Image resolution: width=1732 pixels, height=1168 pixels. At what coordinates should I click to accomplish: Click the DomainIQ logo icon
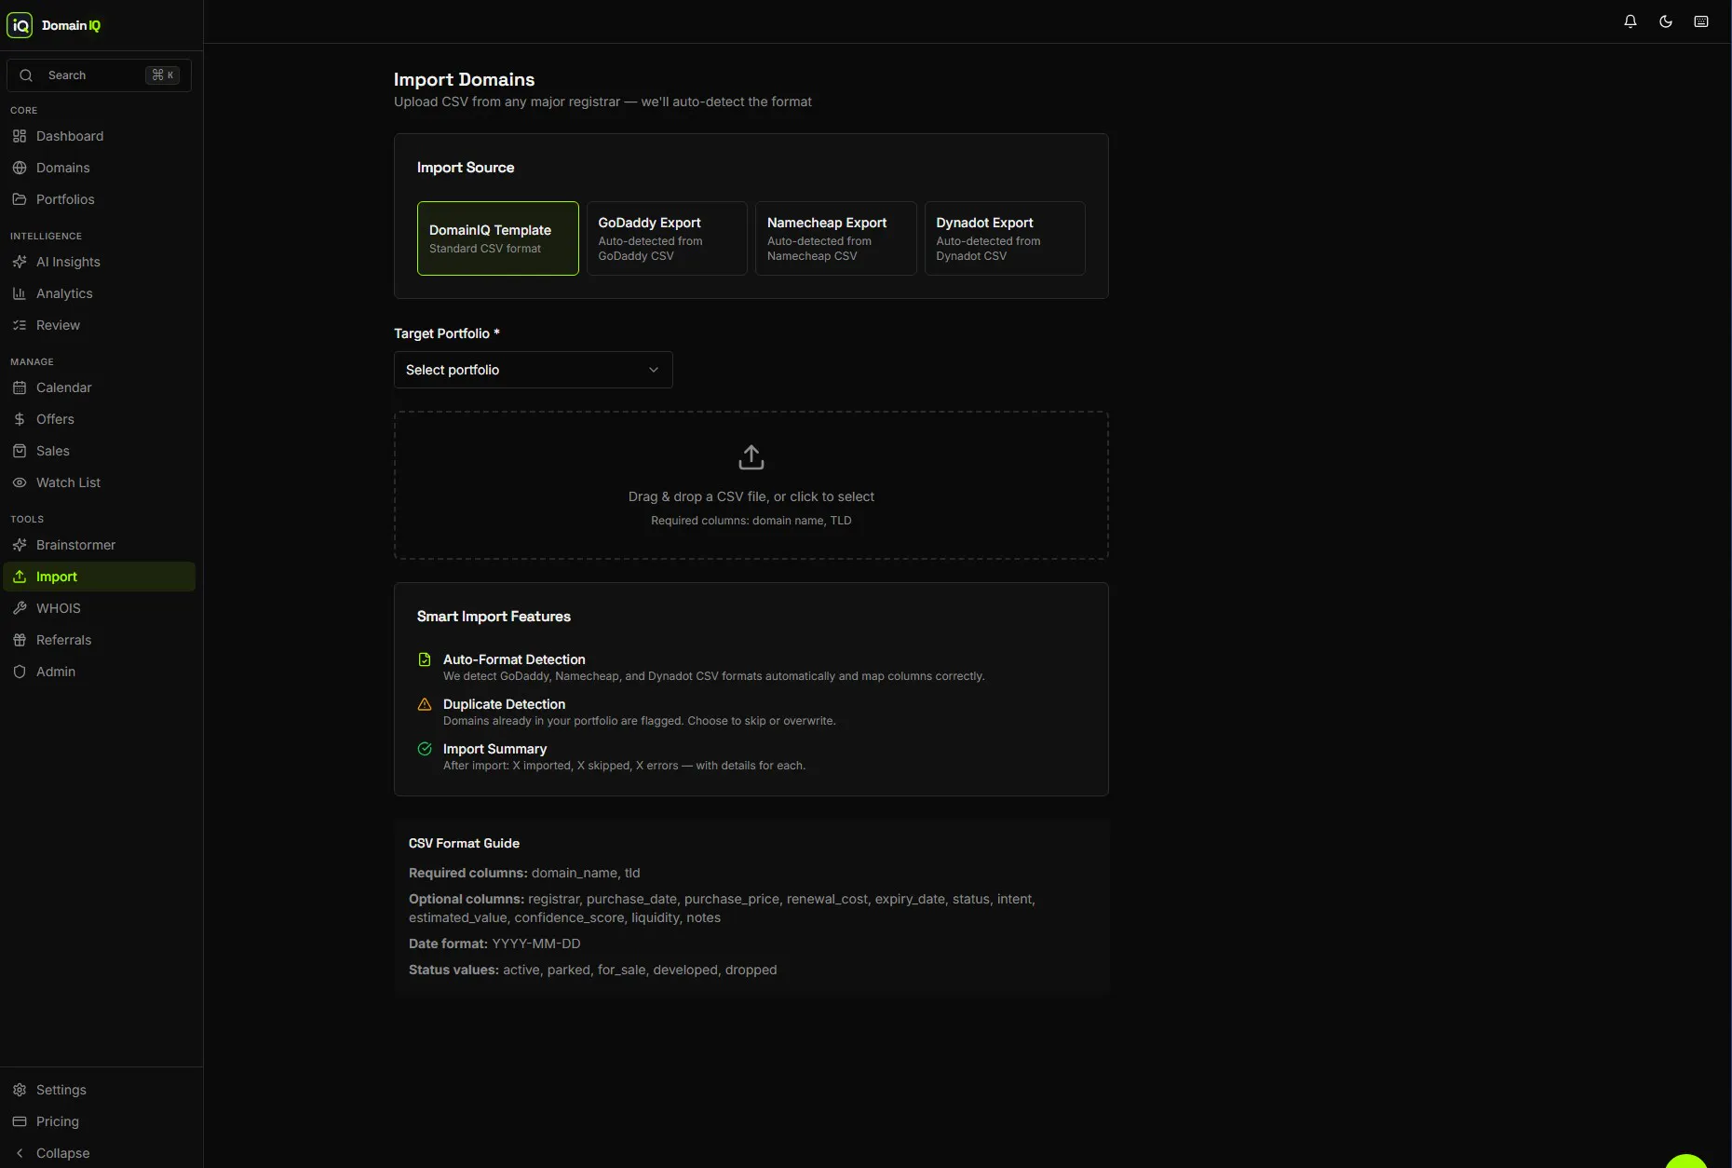tap(20, 25)
